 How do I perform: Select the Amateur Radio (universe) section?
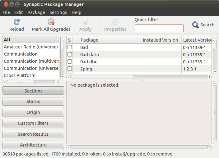30,47
